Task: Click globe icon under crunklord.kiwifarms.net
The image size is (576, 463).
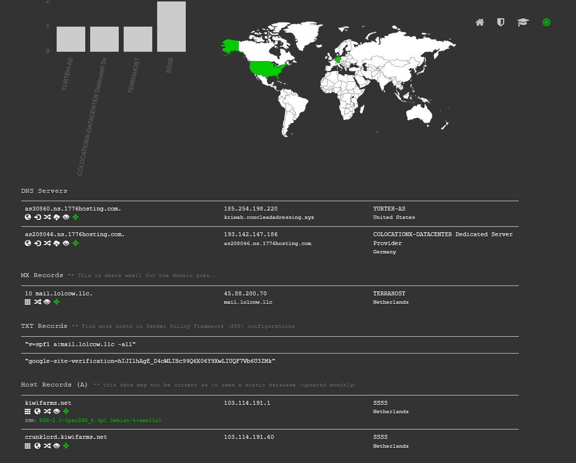Action: click(x=37, y=446)
